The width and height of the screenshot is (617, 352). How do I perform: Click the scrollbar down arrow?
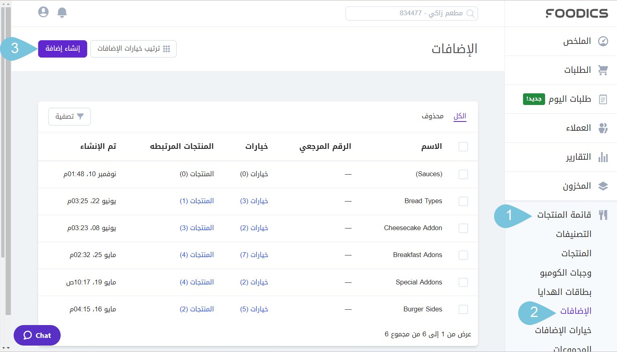[8, 348]
